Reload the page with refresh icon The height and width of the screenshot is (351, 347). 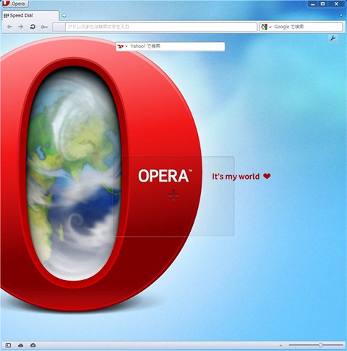click(x=33, y=27)
